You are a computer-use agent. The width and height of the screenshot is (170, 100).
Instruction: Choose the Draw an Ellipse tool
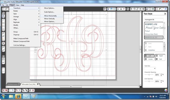point(3,29)
